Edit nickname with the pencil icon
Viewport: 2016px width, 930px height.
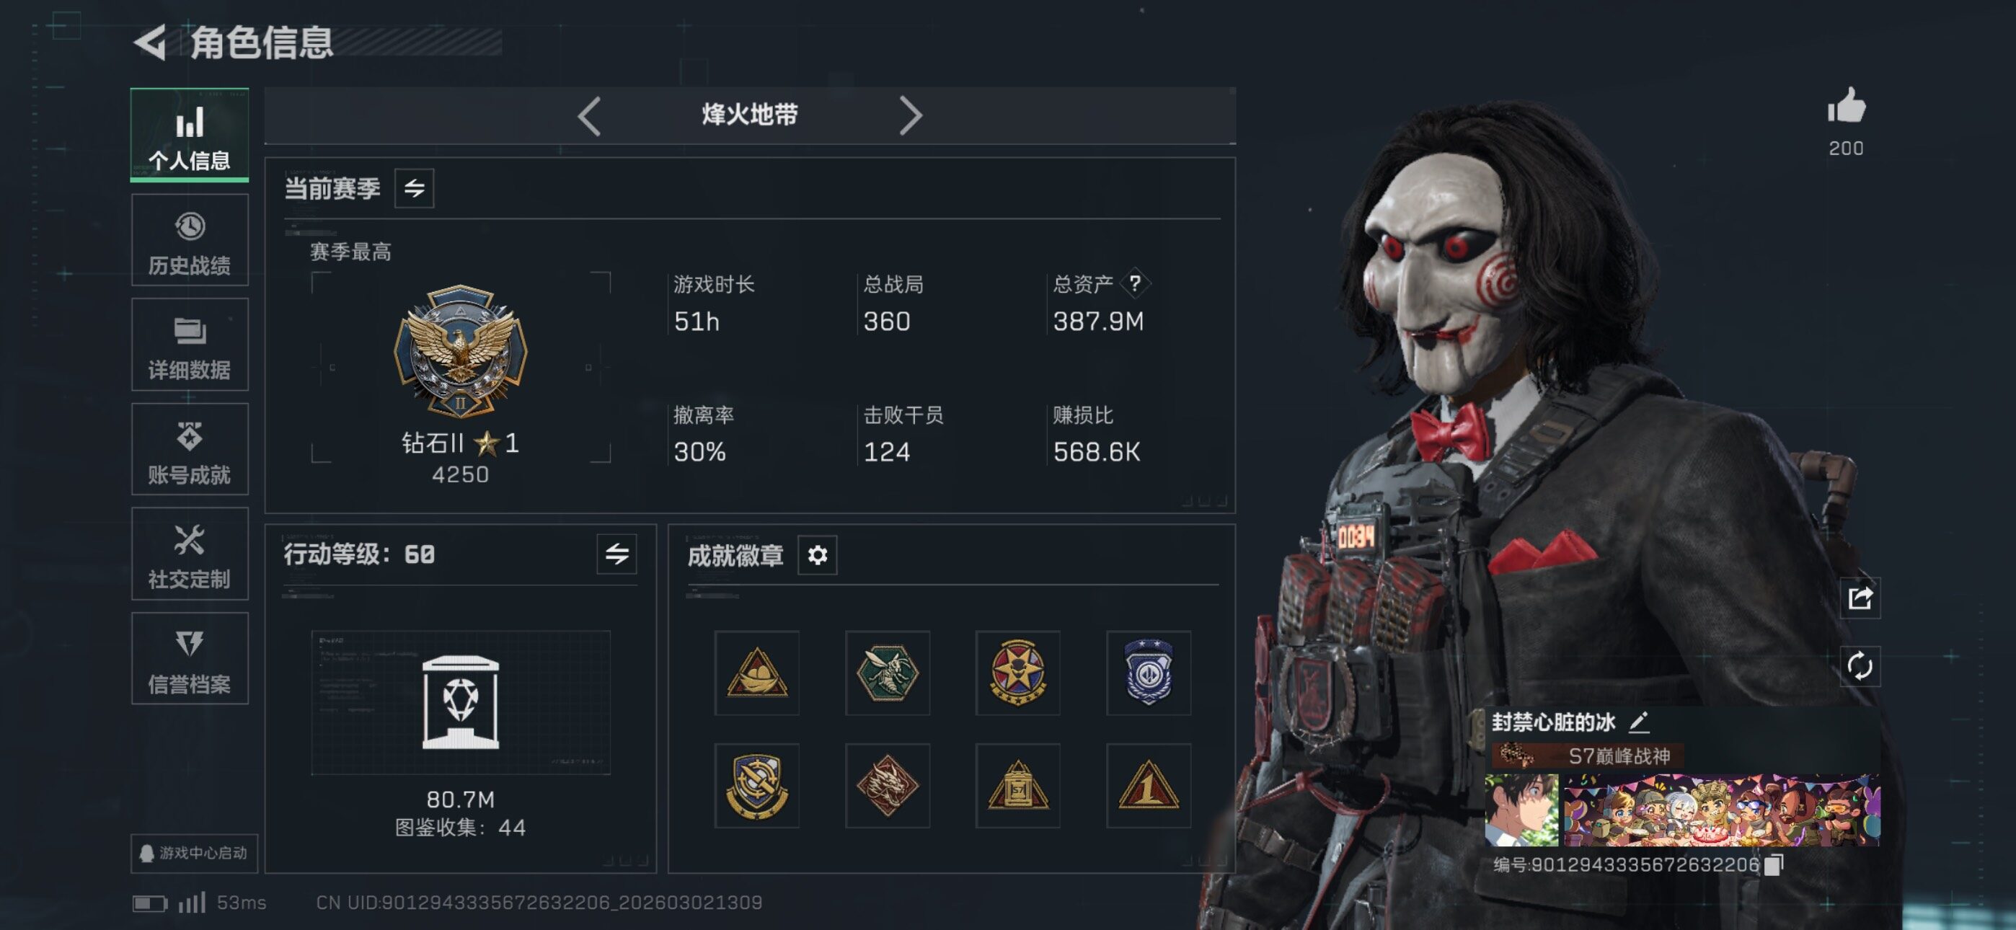(x=1639, y=722)
